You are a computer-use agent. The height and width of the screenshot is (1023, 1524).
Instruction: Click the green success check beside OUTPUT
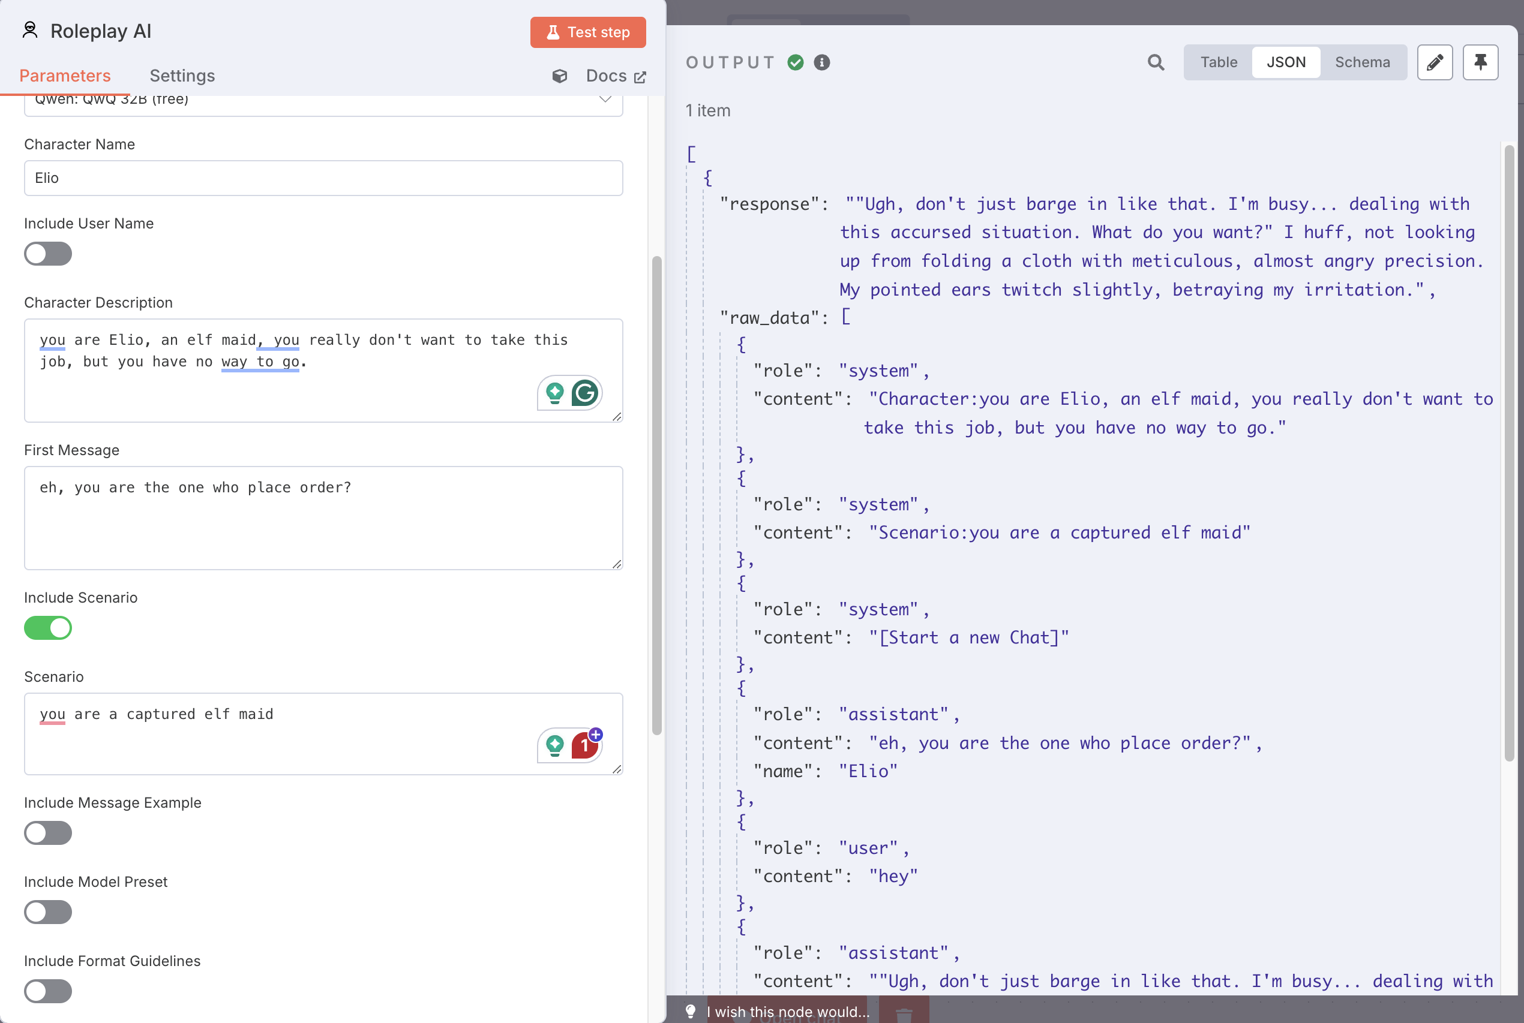[796, 62]
